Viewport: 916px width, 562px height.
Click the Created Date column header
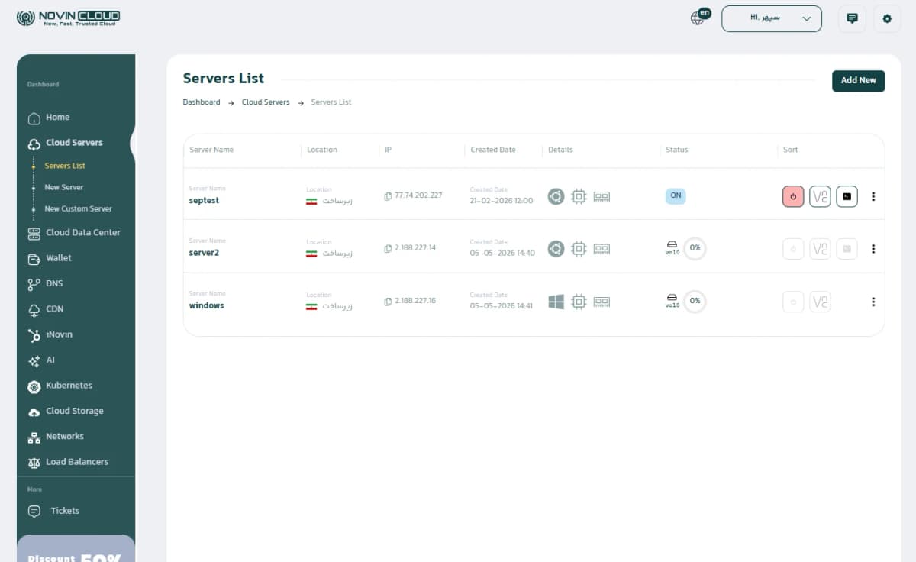pyautogui.click(x=493, y=150)
